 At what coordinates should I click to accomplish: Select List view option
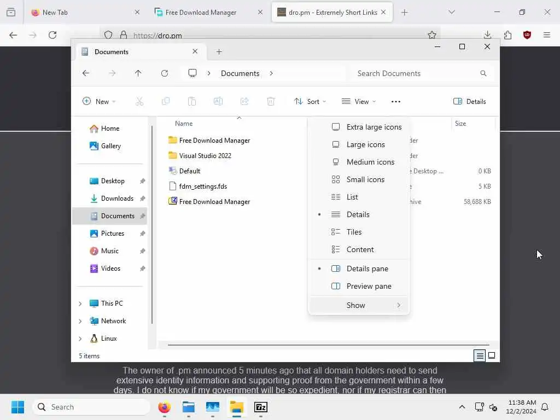click(359, 197)
